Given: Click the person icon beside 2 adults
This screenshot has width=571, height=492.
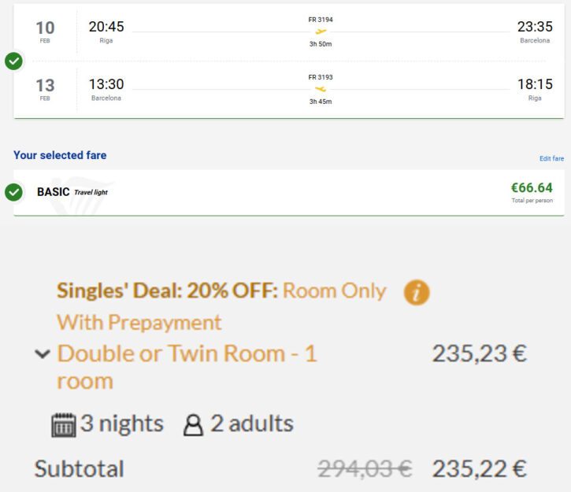Looking at the screenshot, I should tap(193, 425).
